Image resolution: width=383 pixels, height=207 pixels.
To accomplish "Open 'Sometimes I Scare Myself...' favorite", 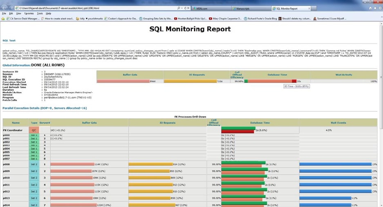I will [329, 19].
